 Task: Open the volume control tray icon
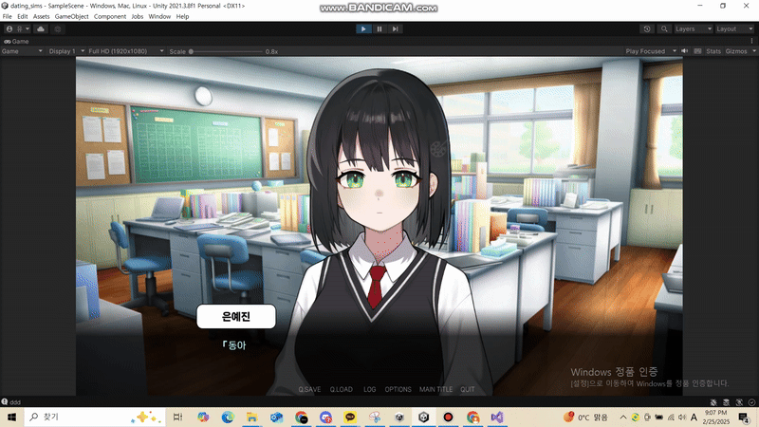pos(682,417)
